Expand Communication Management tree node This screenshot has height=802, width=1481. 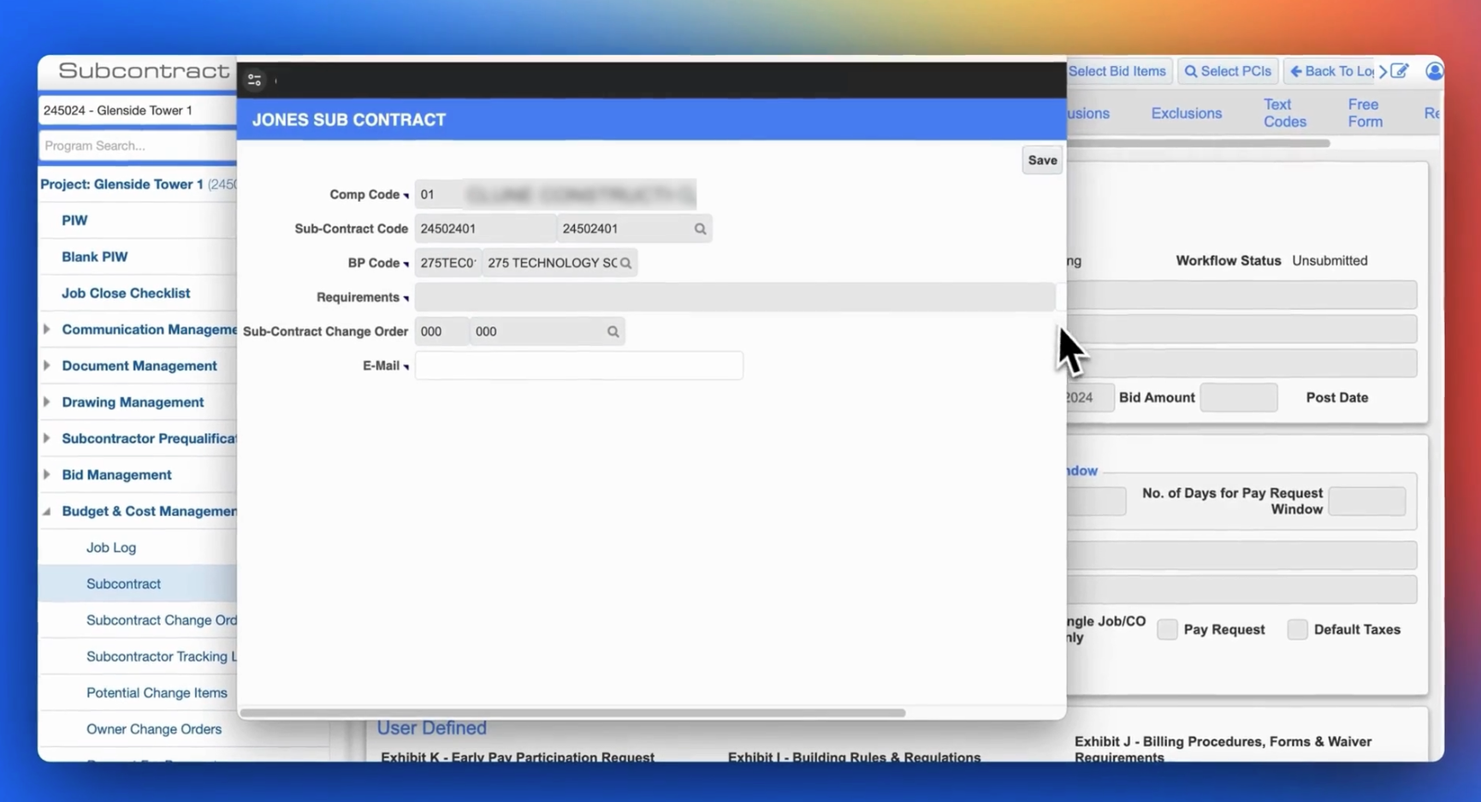coord(46,329)
